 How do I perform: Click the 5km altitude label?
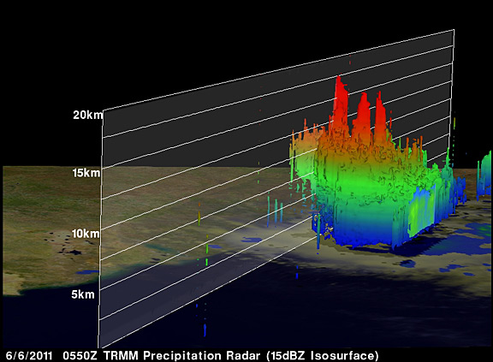83,294
